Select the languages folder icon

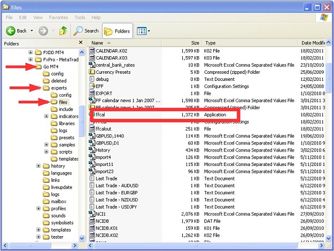(46, 173)
